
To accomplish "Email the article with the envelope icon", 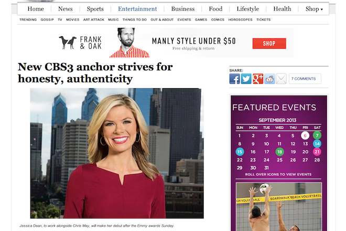I will [281, 79].
